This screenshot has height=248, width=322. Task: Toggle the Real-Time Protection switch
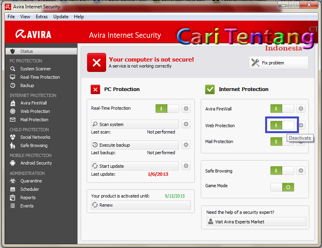167,108
